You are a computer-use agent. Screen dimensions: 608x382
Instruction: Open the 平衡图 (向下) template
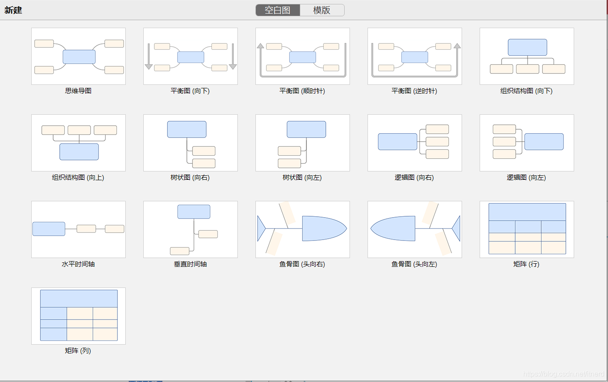[190, 56]
